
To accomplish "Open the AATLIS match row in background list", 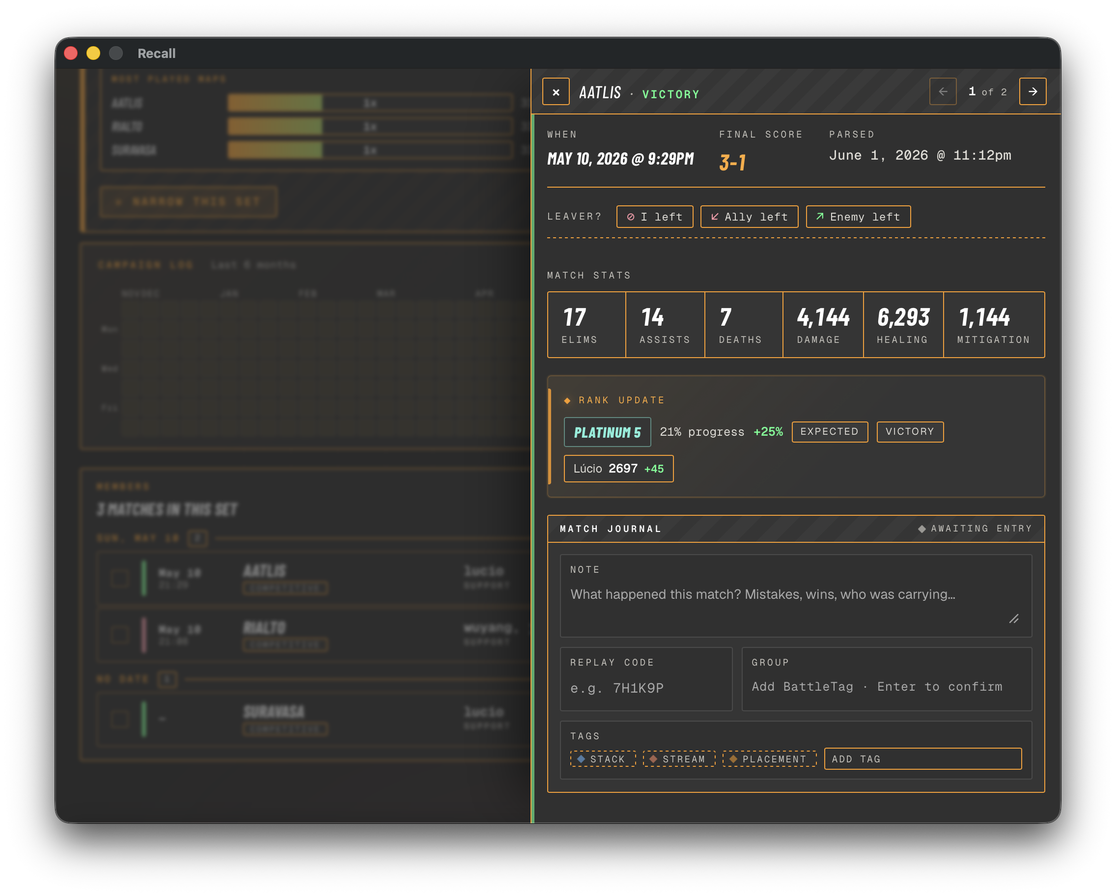I will (314, 578).
